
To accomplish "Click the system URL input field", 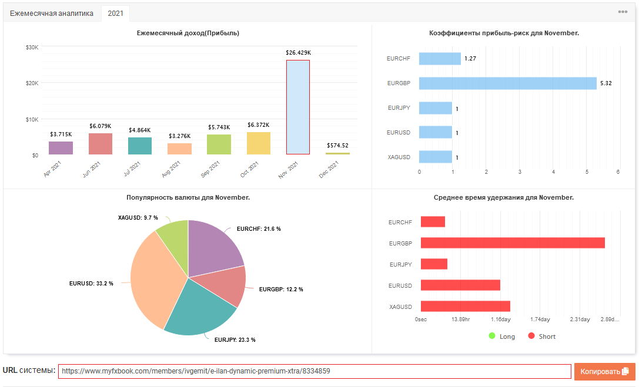I will click(315, 371).
